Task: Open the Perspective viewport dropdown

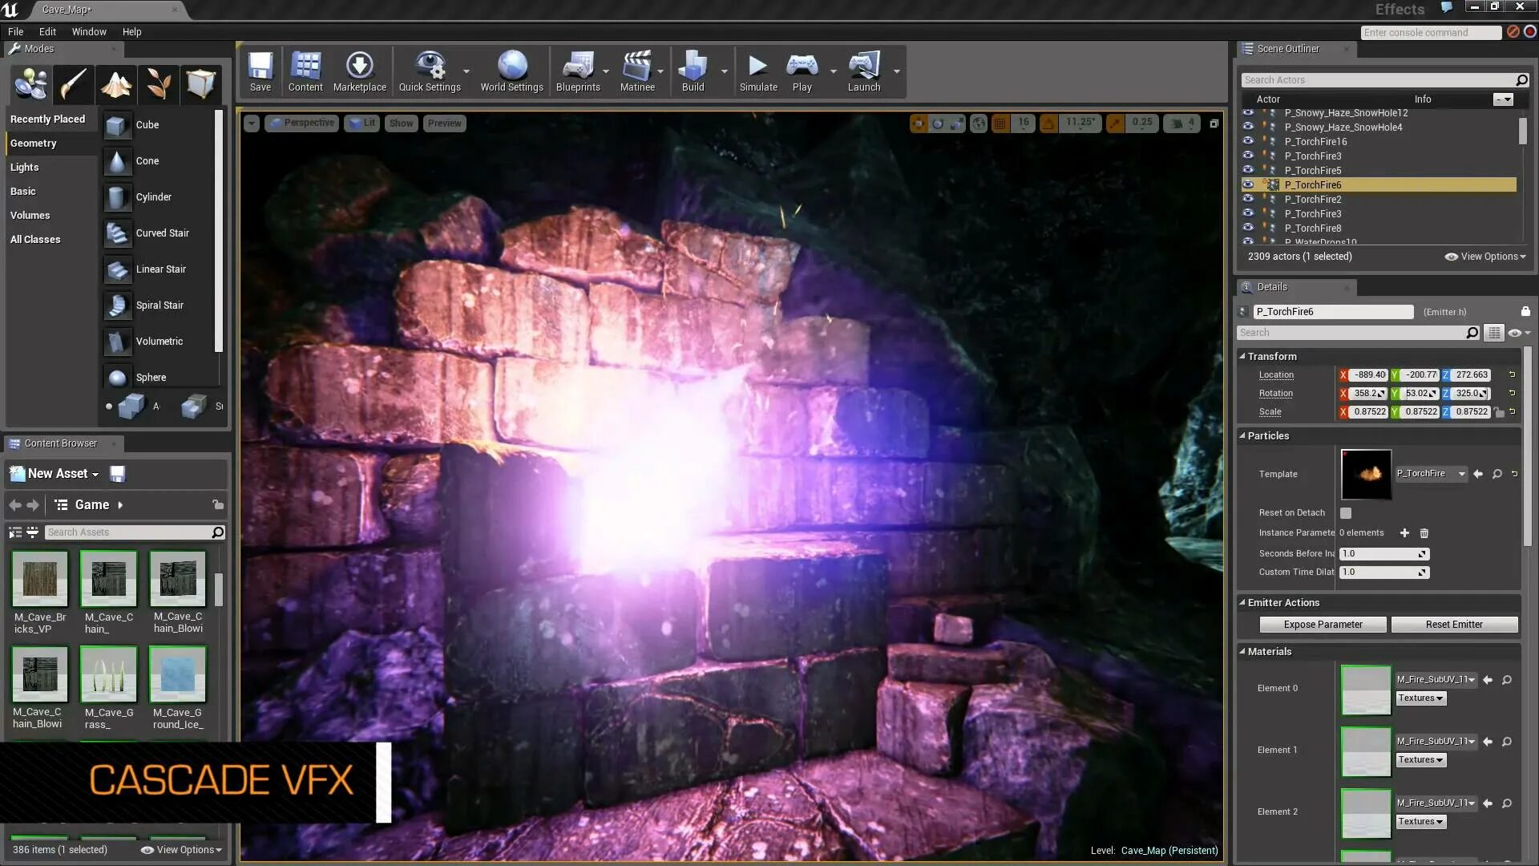Action: 302,123
